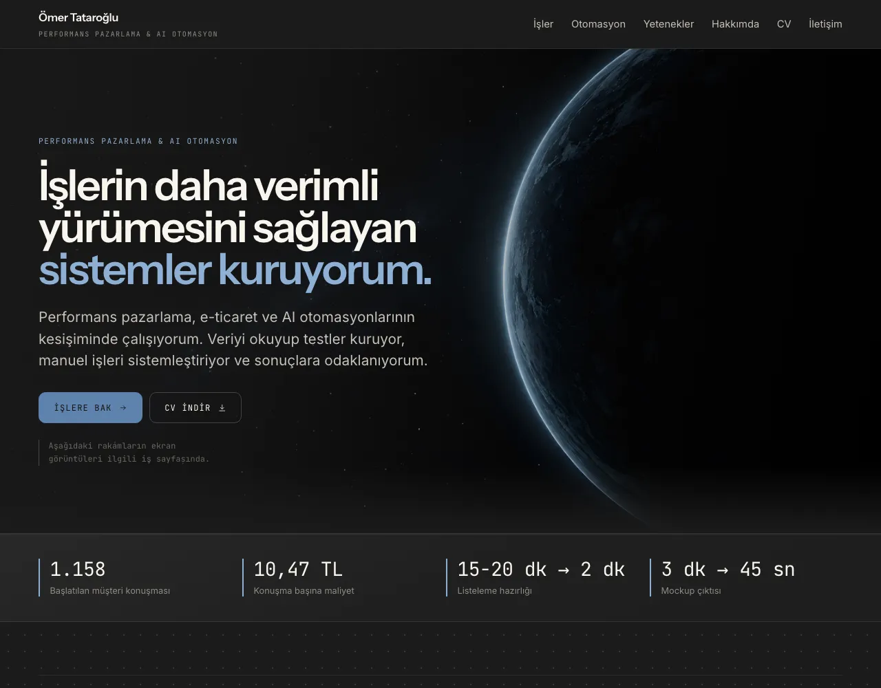Click the 'sistemler kuruyorum.' headline text
The image size is (881, 688).
[235, 270]
